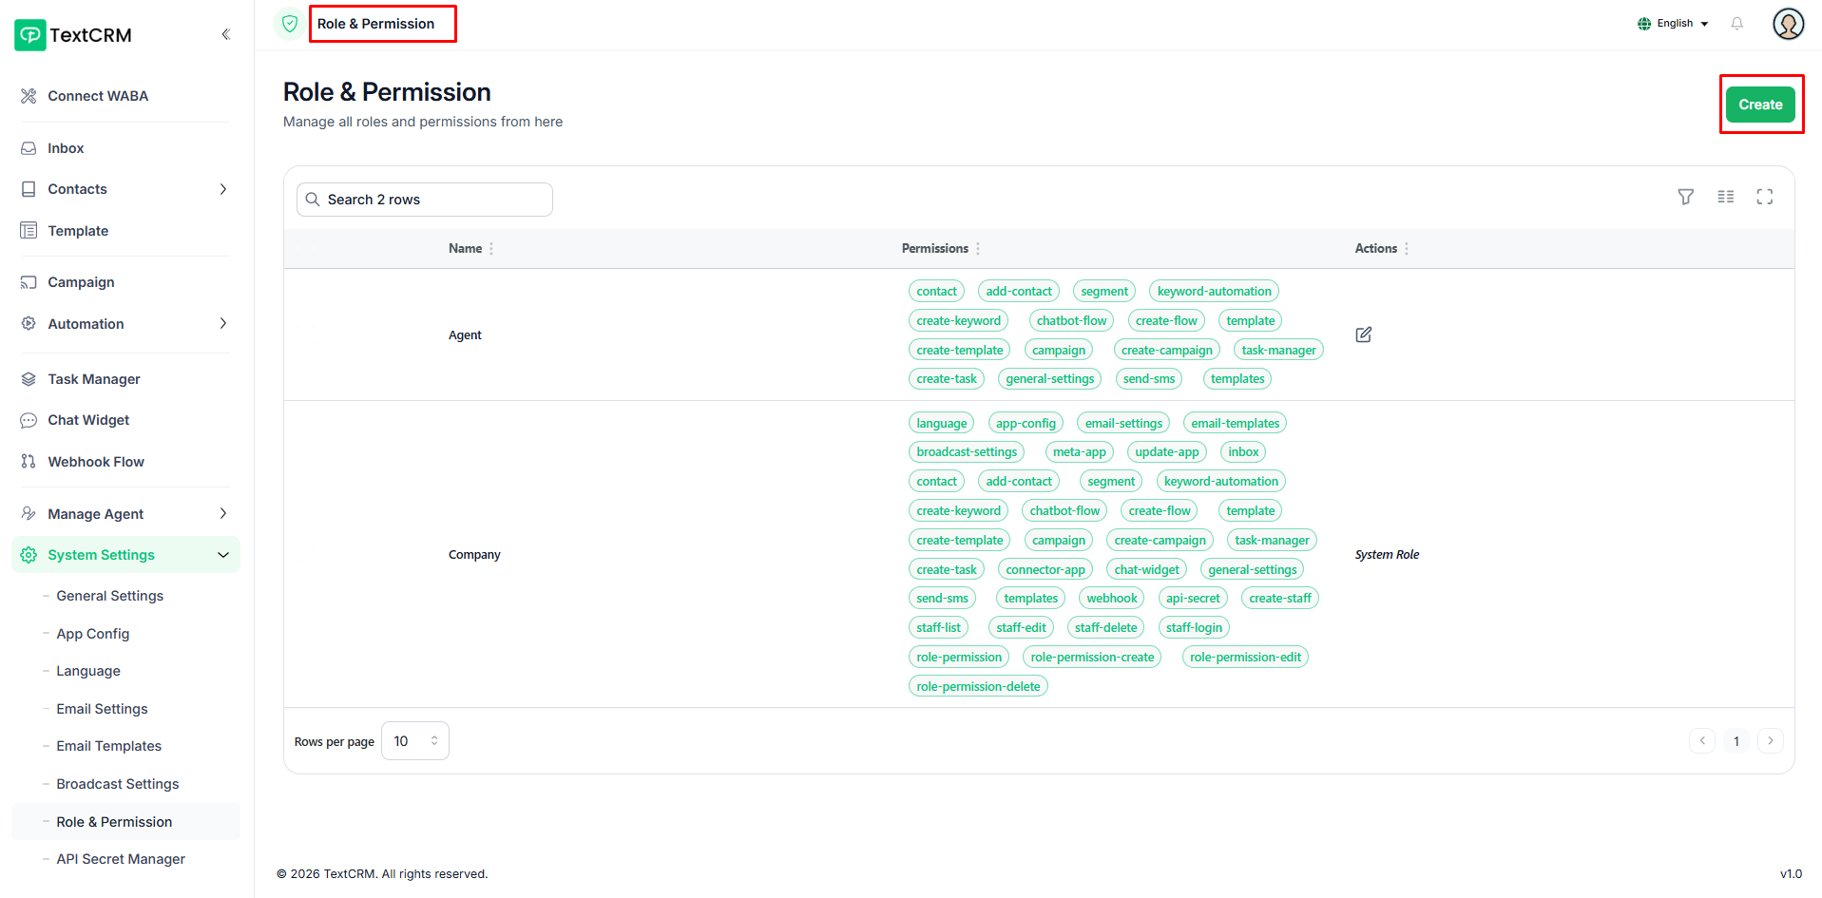Image resolution: width=1822 pixels, height=898 pixels.
Task: Open the column density toggle icon
Action: click(x=1725, y=197)
